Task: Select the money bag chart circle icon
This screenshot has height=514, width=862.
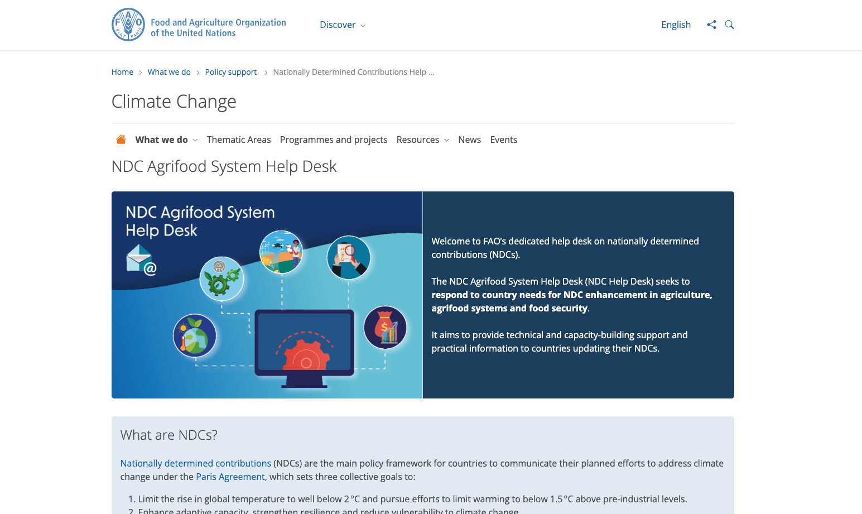Action: (x=386, y=328)
